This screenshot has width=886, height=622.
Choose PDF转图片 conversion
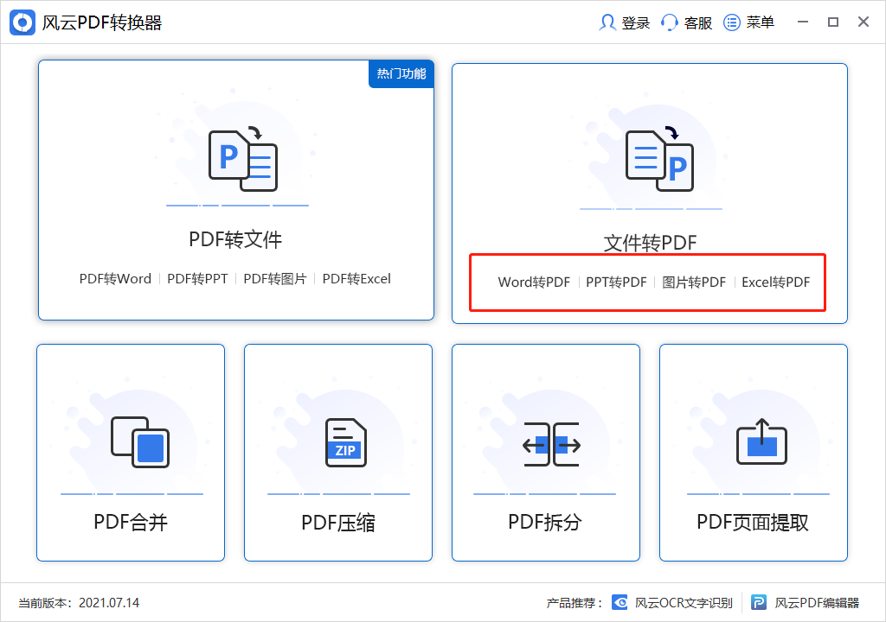[x=275, y=279]
